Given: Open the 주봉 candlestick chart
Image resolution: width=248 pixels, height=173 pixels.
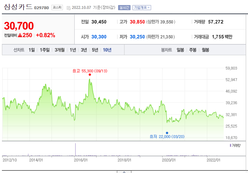Looking at the screenshot, I should (193, 50).
